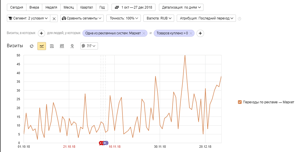298x152 pixels.
Task: Click the attribution help question icon
Action: [x=239, y=19]
